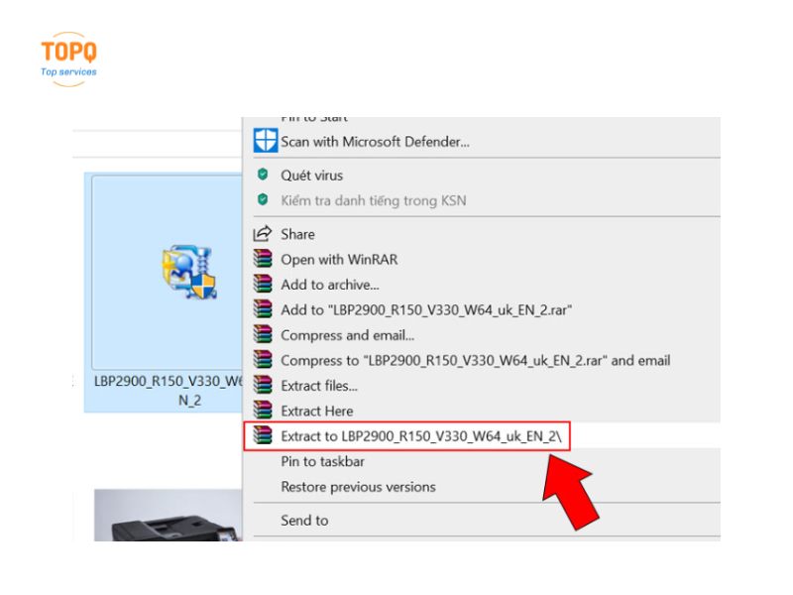Click the WinRAR icon beside Extract to LBP2900 folder
Screen dimensions: 793x595
point(263,435)
